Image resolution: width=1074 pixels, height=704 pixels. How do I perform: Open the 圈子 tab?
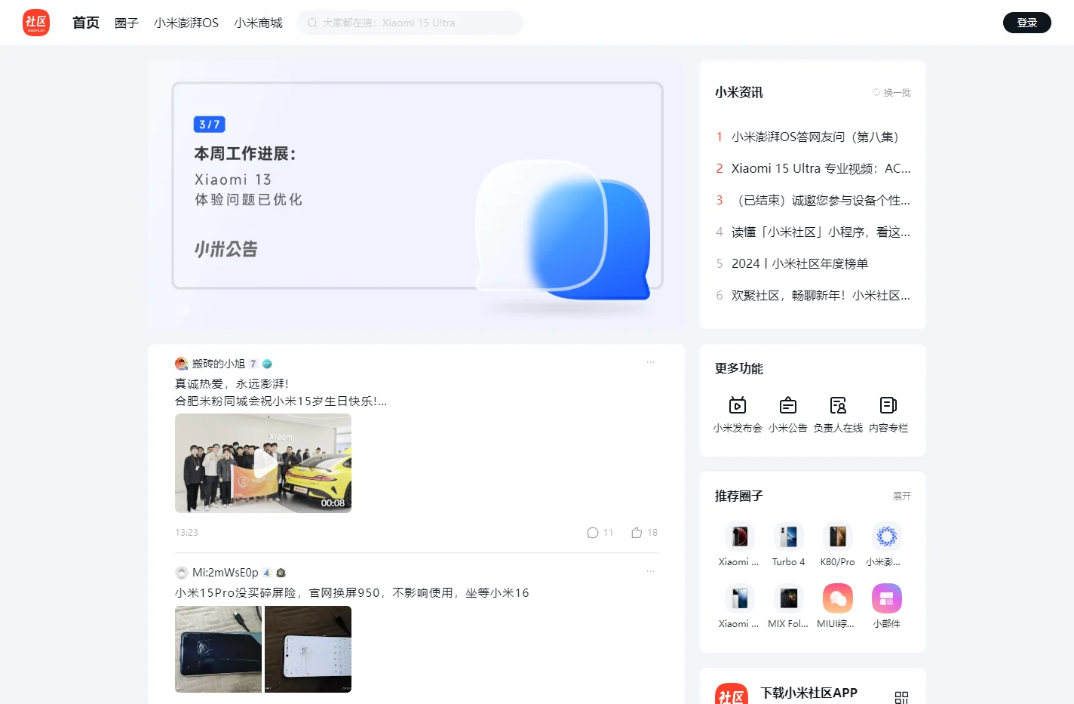(127, 23)
